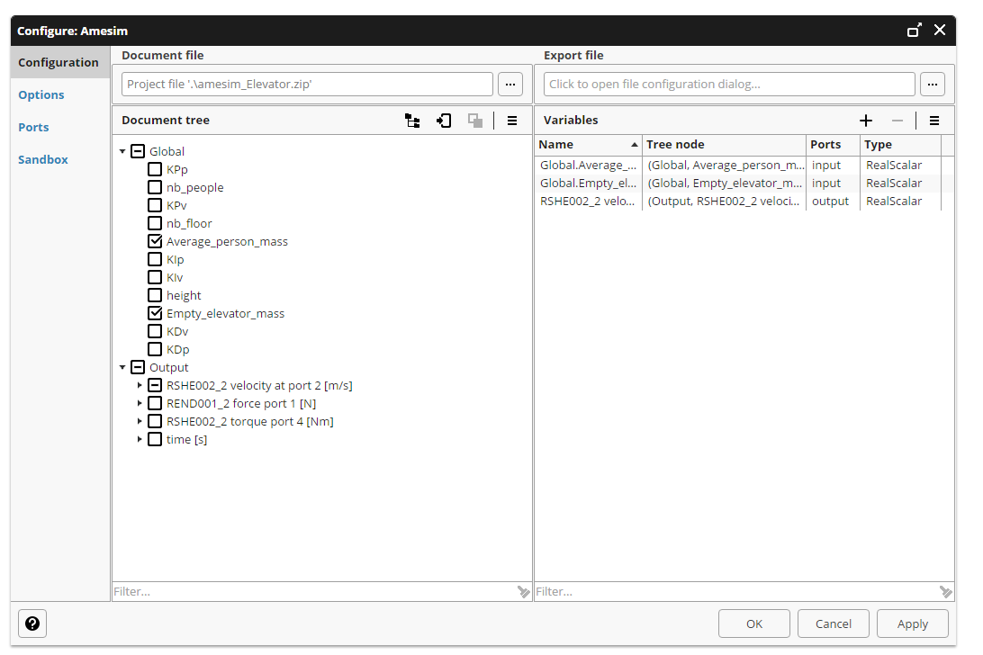Click the import node icon in Document tree toolbar
Viewport: 983px width, 655px height.
(444, 121)
